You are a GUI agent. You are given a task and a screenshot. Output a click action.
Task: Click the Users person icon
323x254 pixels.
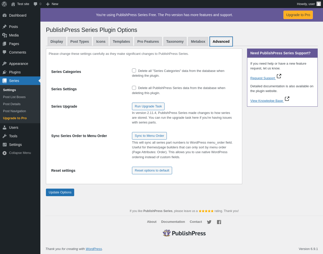5,128
